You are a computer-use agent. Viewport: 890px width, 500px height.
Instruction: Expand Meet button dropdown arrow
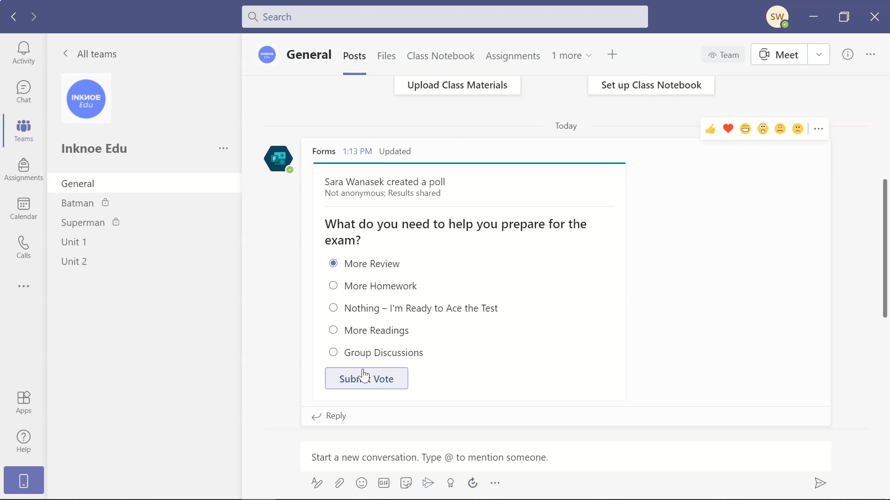click(x=819, y=55)
